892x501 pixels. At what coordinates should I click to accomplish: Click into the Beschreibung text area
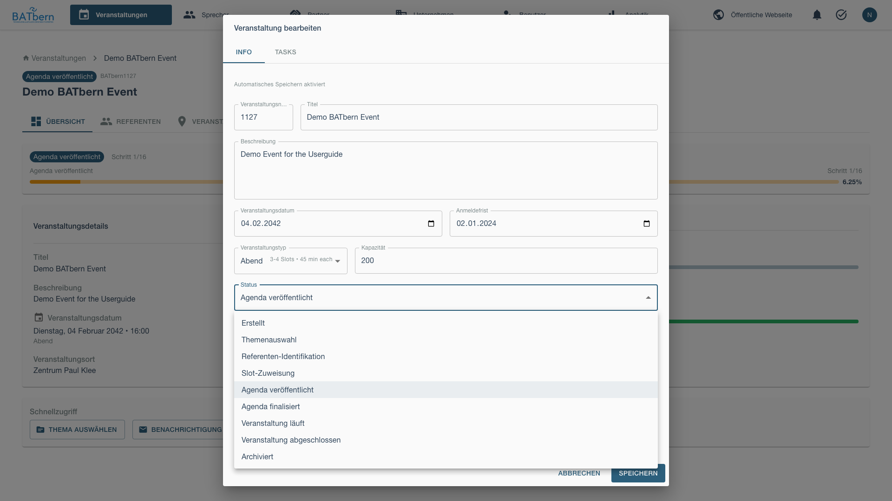point(446,170)
